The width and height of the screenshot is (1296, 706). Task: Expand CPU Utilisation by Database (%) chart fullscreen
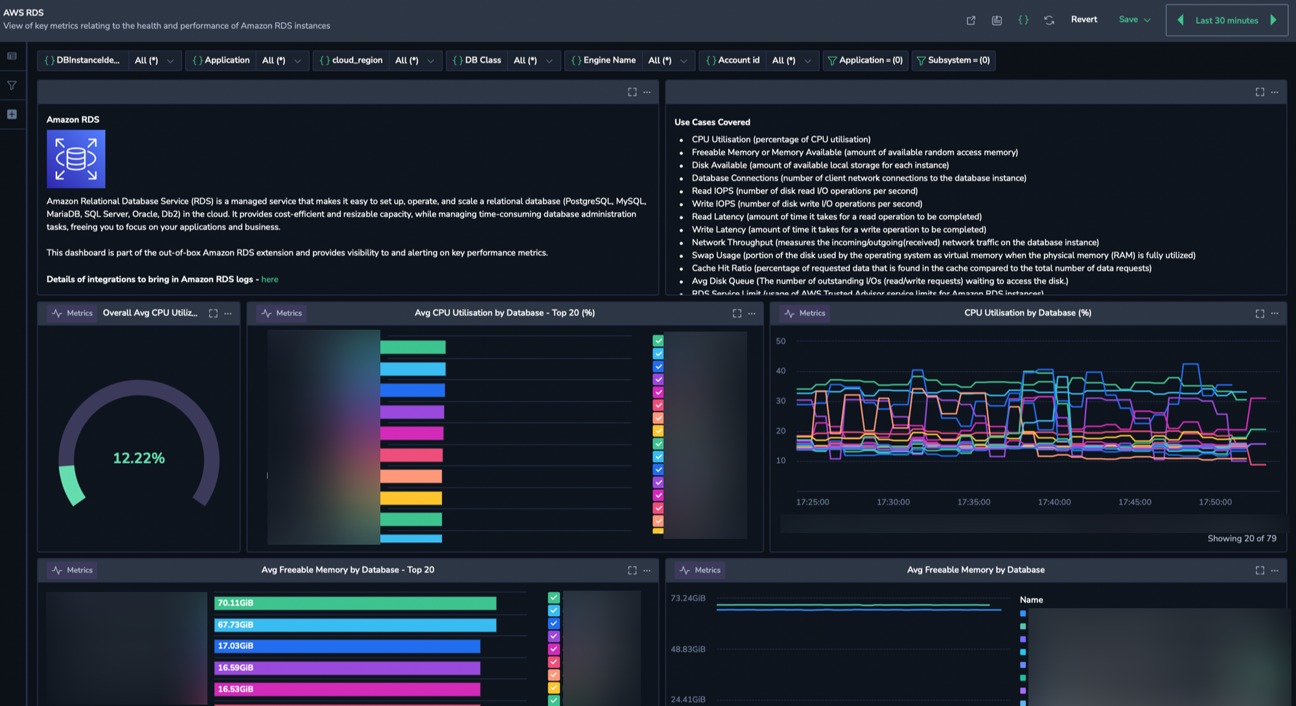1260,313
